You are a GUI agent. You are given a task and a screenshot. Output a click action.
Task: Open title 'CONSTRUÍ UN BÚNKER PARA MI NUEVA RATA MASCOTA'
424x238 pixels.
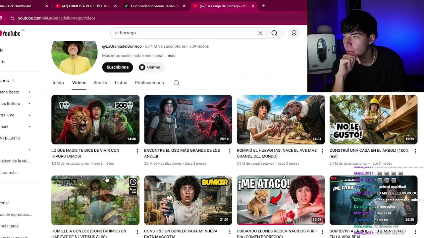(x=181, y=234)
